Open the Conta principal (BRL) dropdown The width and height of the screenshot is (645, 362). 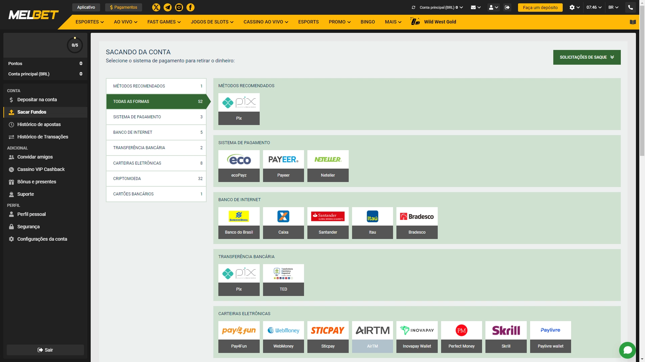(441, 7)
